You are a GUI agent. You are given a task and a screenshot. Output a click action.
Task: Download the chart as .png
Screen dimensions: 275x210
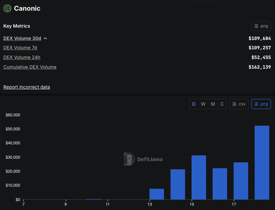(261, 104)
